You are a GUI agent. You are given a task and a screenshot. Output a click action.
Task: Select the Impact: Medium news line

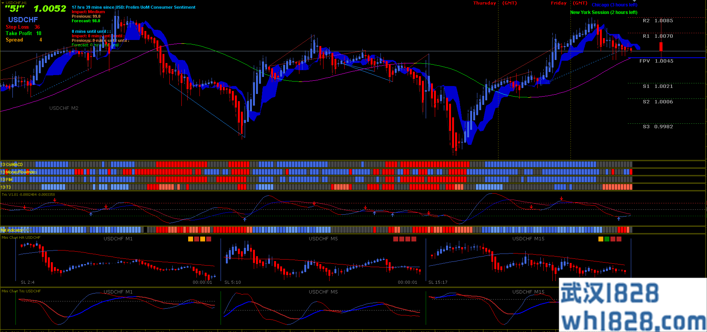[x=88, y=12]
